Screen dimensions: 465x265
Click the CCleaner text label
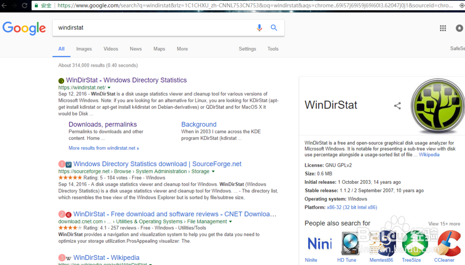click(x=444, y=260)
